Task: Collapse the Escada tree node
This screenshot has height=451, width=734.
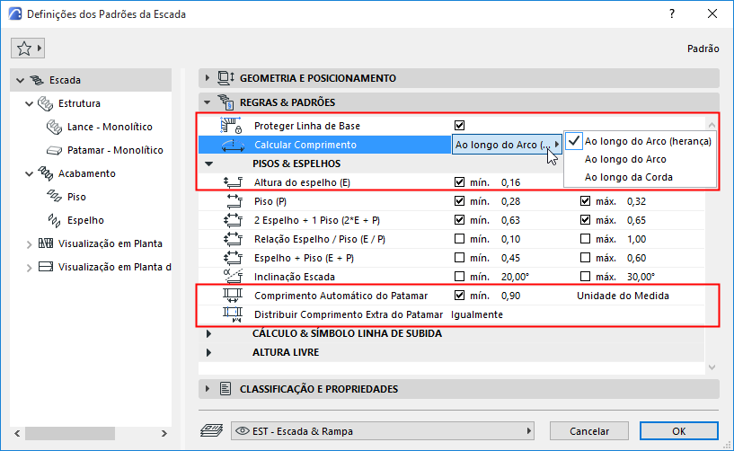Action: tap(20, 80)
